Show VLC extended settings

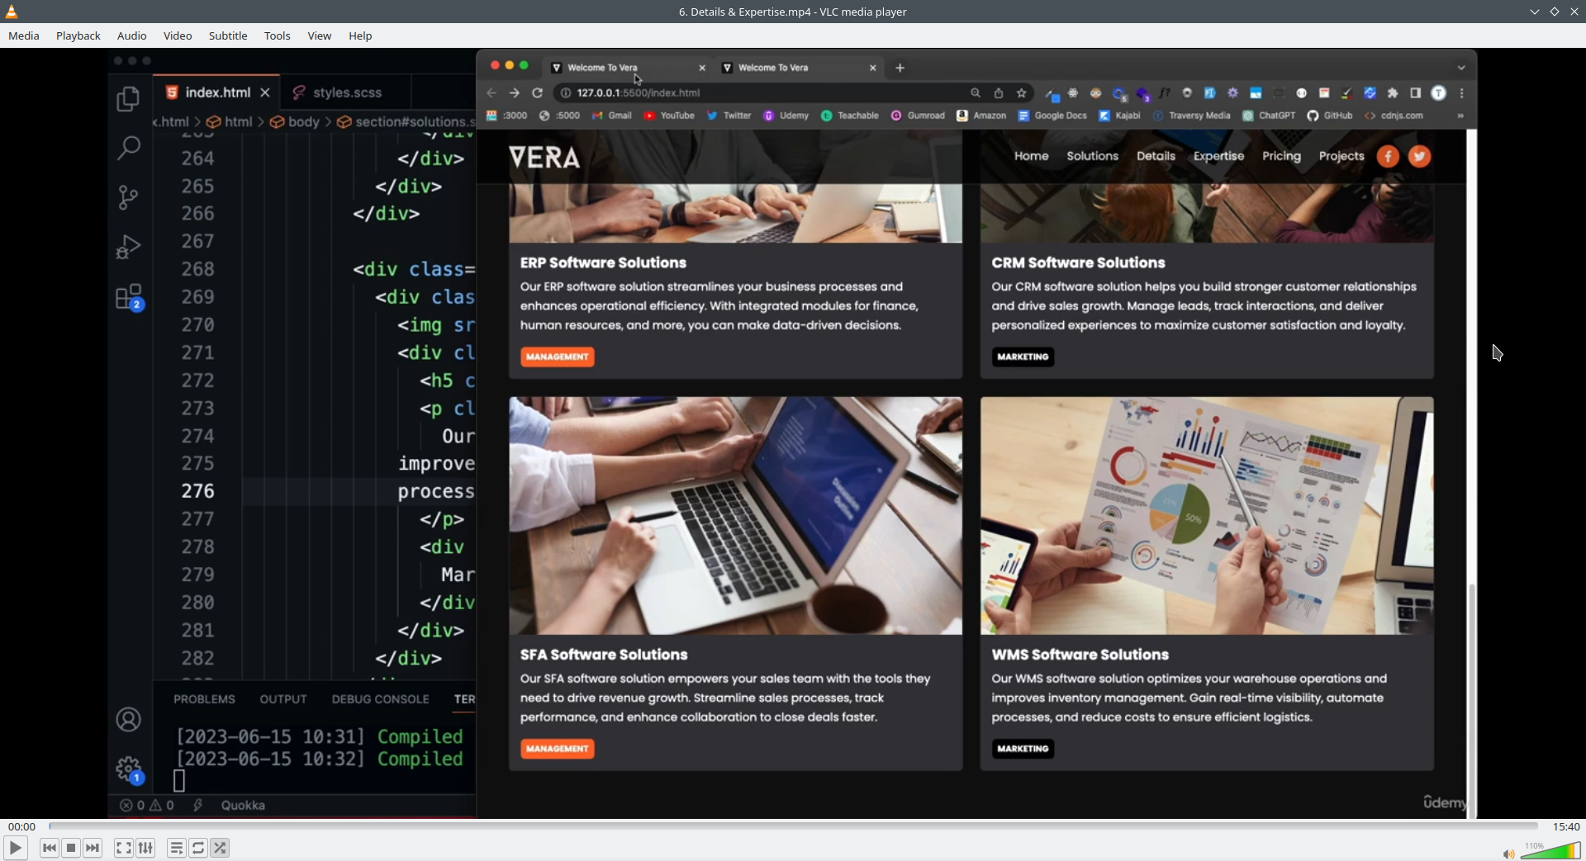145,848
